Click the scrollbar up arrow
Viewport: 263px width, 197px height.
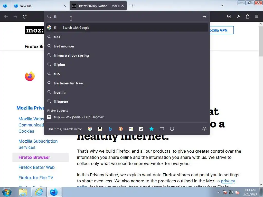tap(261, 24)
